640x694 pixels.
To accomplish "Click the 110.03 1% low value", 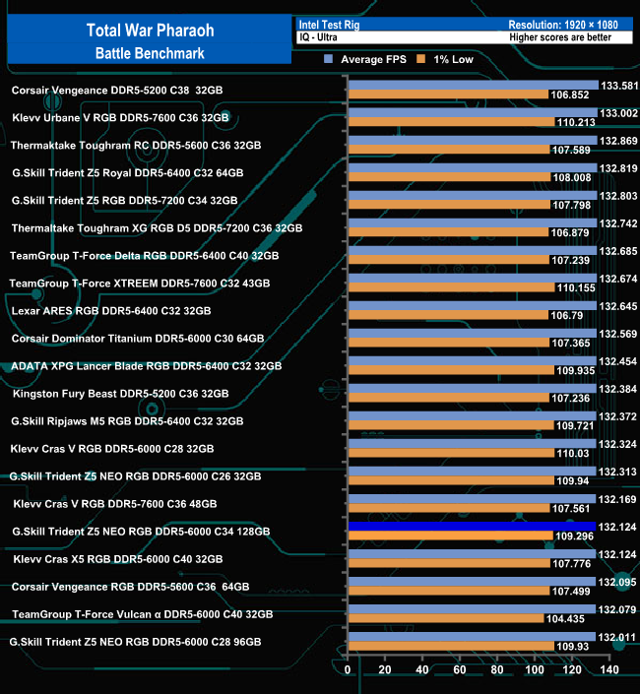I will click(573, 453).
